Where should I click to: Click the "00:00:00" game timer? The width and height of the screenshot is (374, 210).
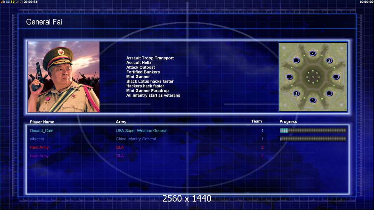tap(367, 2)
